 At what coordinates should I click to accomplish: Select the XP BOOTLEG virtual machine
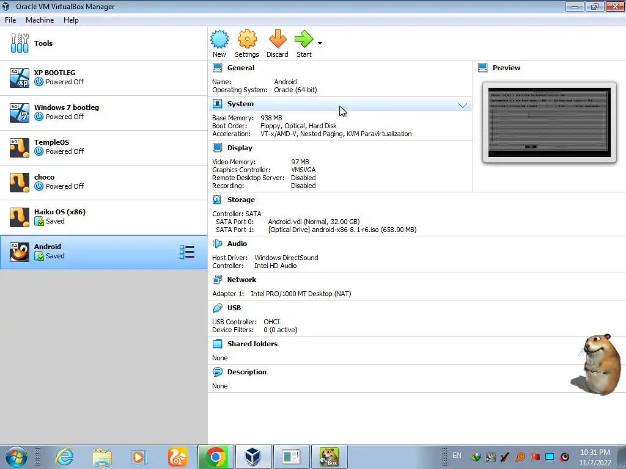point(104,78)
